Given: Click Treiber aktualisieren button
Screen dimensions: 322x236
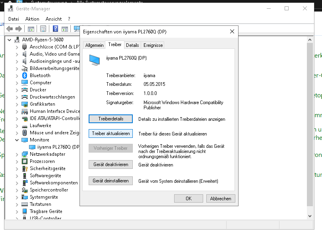Looking at the screenshot, I should [111, 133].
